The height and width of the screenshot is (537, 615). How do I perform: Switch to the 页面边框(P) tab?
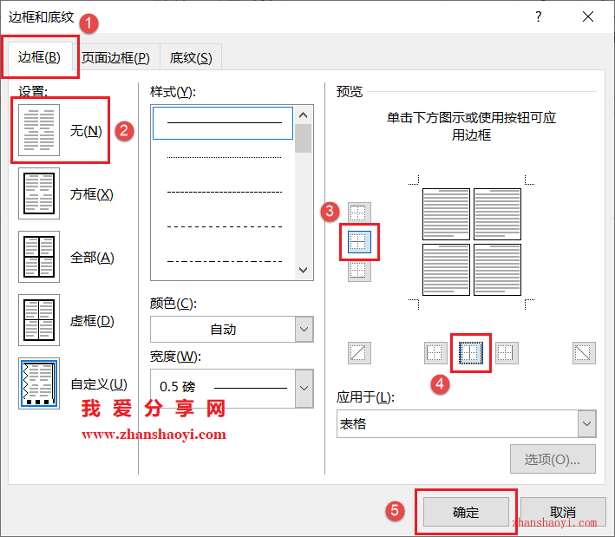[115, 58]
